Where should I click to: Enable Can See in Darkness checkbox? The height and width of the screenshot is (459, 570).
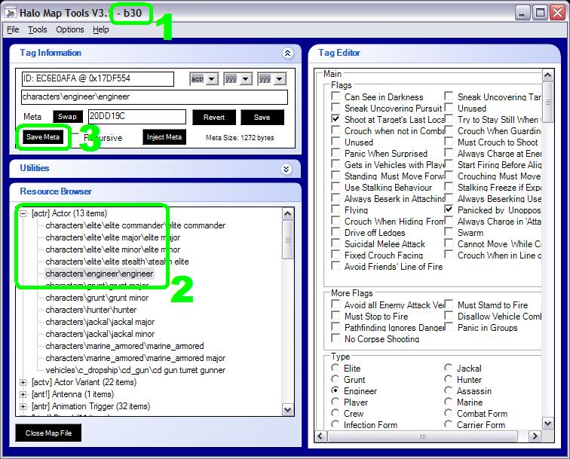coord(336,96)
